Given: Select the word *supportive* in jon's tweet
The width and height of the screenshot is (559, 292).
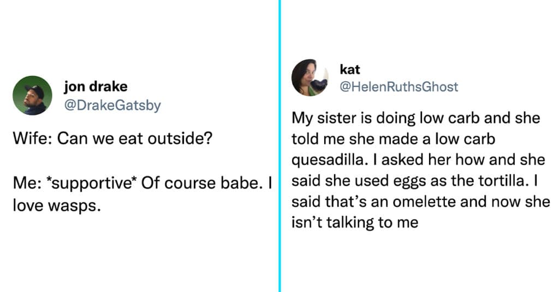Looking at the screenshot, I should point(92,184).
